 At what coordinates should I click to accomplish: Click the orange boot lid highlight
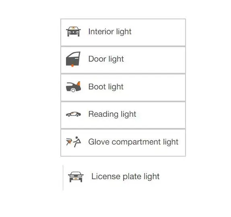point(78,83)
